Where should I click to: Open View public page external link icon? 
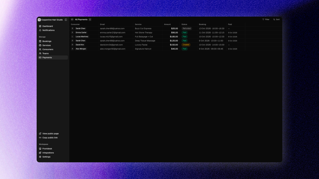click(x=40, y=134)
